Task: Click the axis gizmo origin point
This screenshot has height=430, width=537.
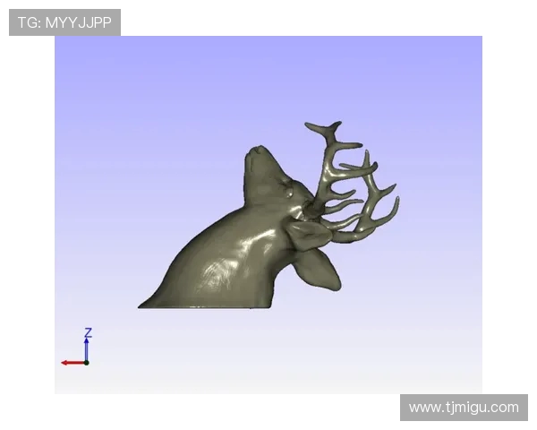Action: coord(87,363)
